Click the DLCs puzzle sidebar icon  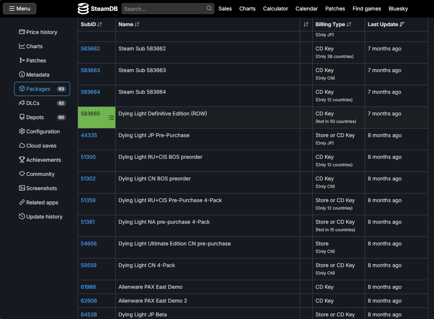point(22,103)
